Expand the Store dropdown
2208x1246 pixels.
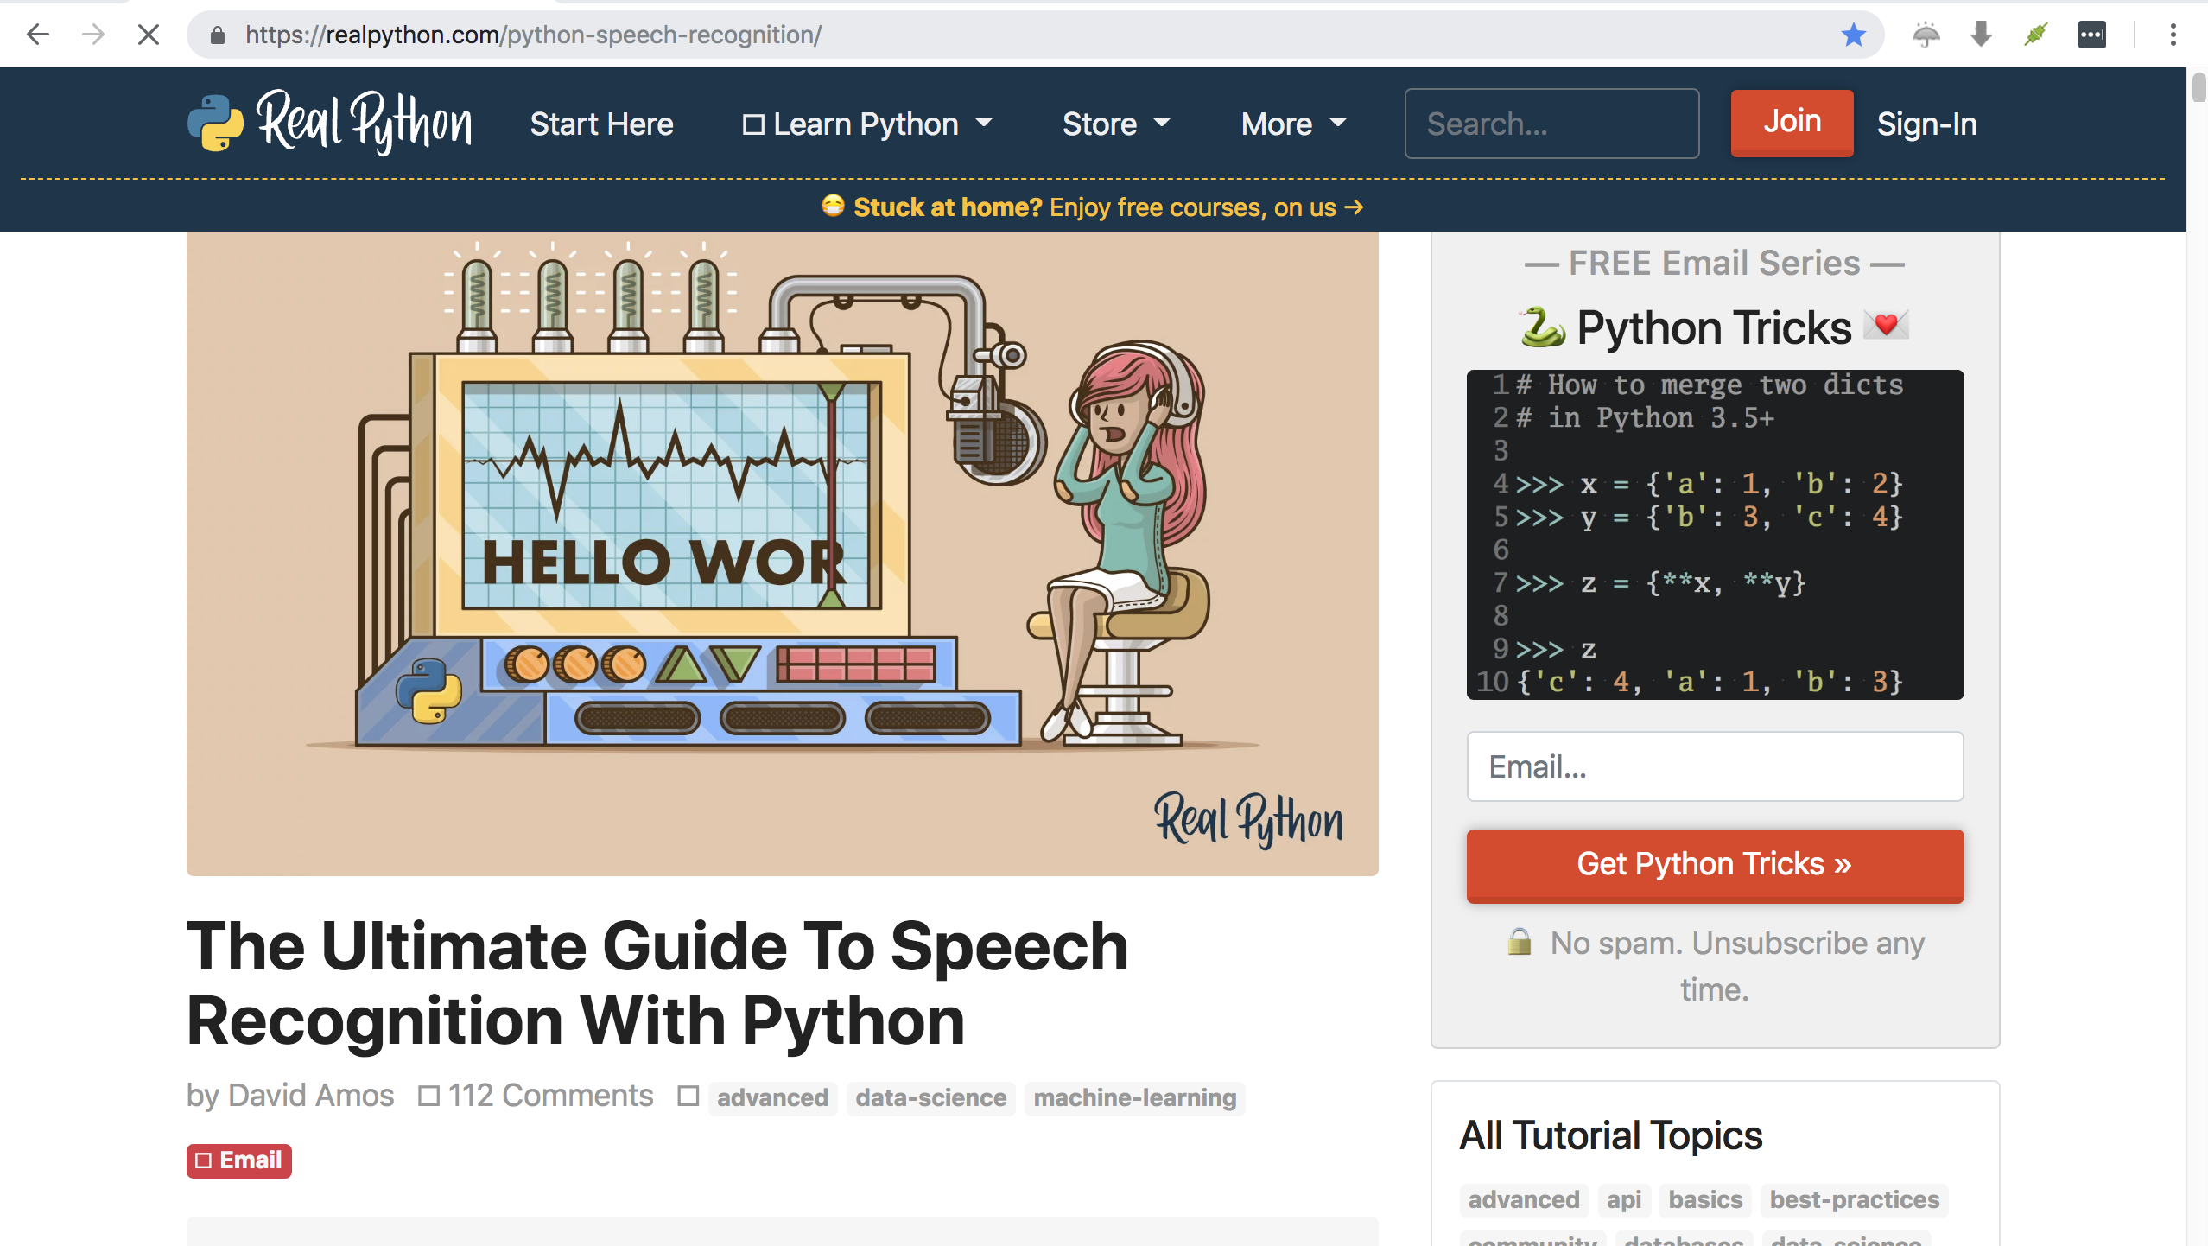[1116, 124]
